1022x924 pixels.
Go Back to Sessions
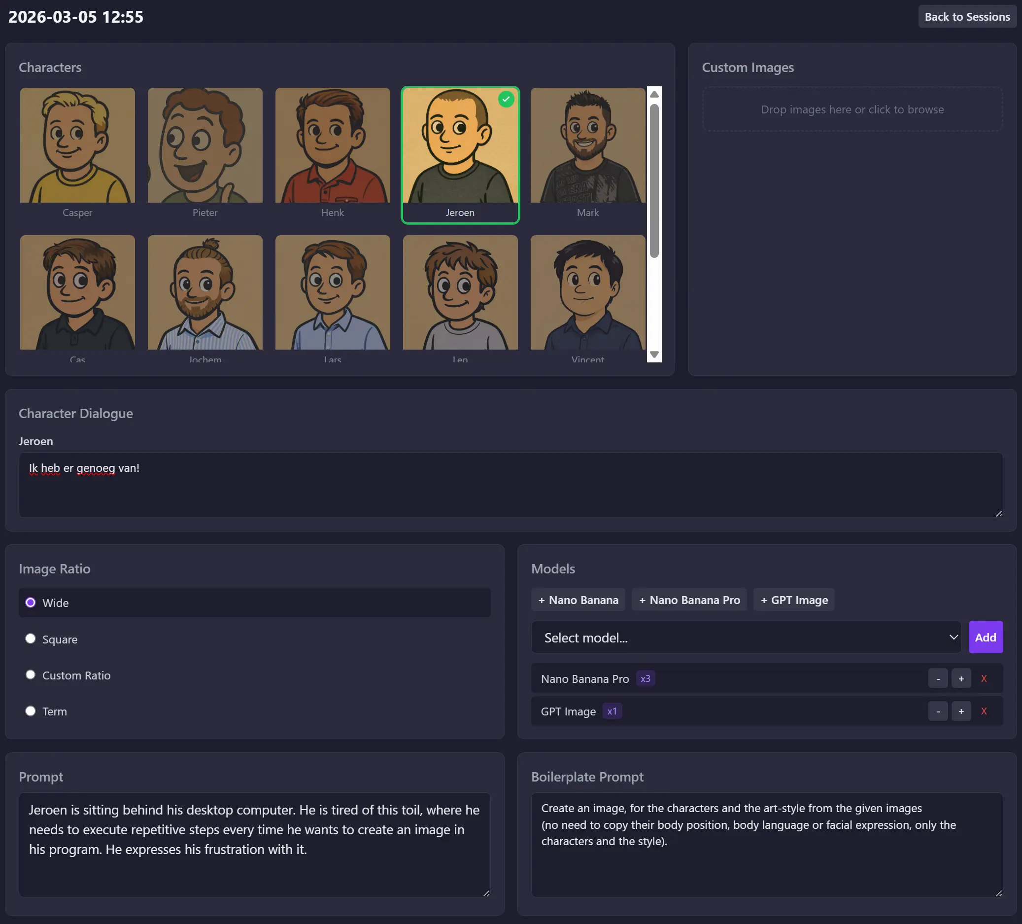(x=967, y=17)
